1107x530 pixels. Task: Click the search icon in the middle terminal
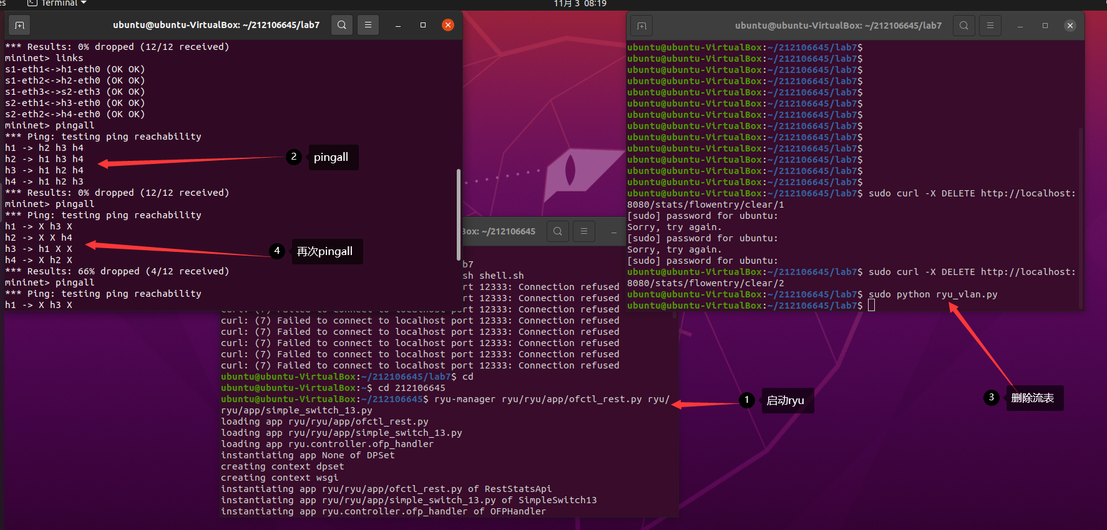558,231
